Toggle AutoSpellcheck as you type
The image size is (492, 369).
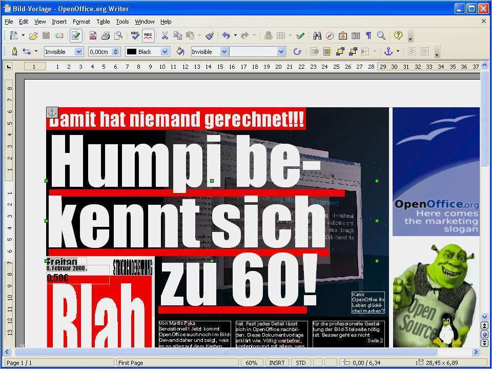[149, 35]
